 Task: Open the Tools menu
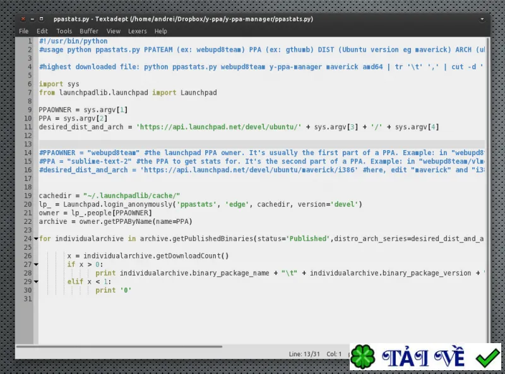tap(64, 32)
